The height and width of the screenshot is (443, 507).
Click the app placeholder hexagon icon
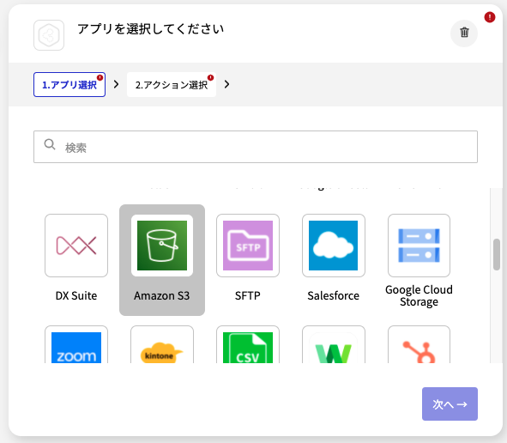point(49,35)
